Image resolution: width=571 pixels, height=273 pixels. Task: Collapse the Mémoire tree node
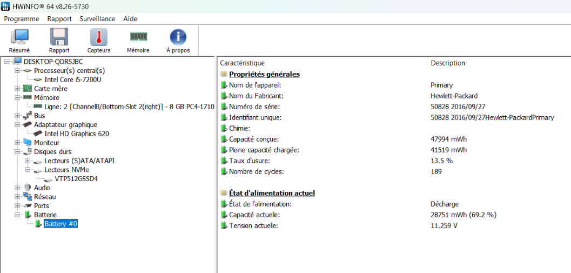point(17,98)
